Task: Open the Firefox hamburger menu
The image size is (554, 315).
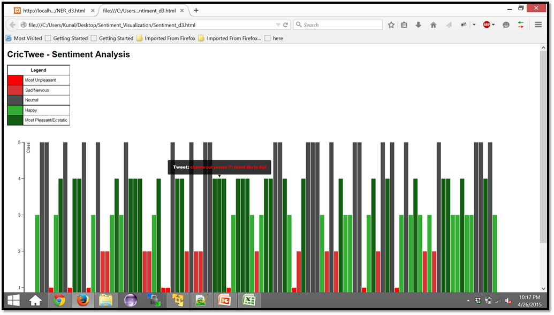Action: pos(538,25)
